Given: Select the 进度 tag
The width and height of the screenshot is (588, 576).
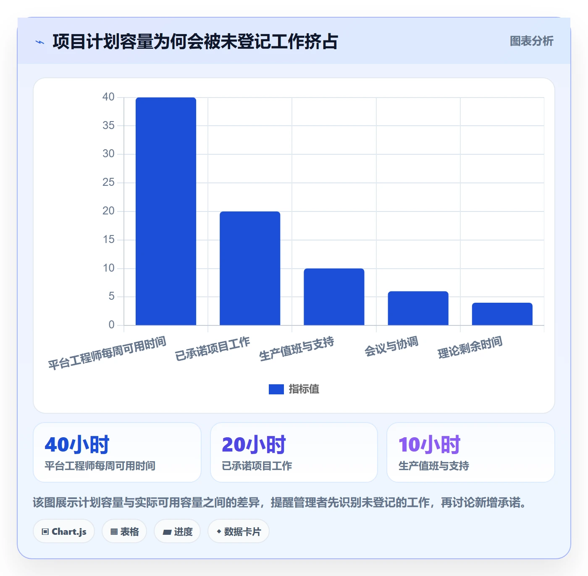Looking at the screenshot, I should coord(177,531).
